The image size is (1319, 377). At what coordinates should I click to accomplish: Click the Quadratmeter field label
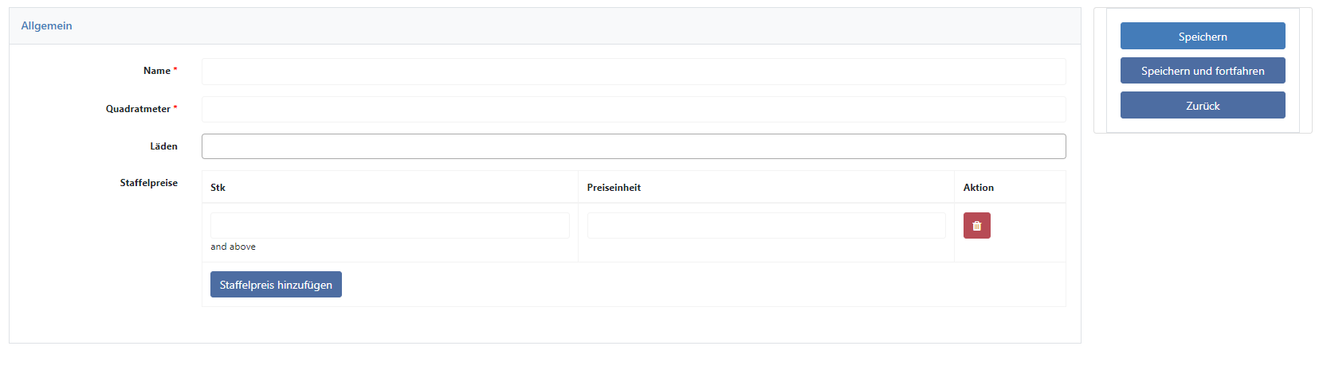click(x=138, y=109)
